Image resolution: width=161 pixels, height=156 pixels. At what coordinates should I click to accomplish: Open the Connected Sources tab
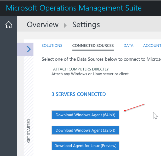point(93,45)
